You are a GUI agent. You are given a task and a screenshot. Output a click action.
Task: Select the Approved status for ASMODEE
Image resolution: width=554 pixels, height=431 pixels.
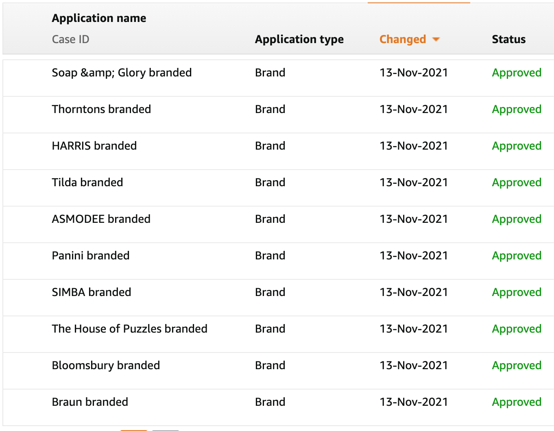pyautogui.click(x=517, y=220)
